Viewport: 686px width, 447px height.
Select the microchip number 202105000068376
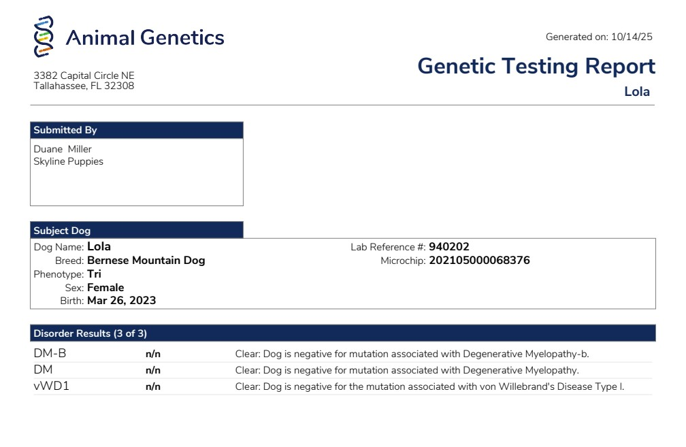pyautogui.click(x=479, y=261)
